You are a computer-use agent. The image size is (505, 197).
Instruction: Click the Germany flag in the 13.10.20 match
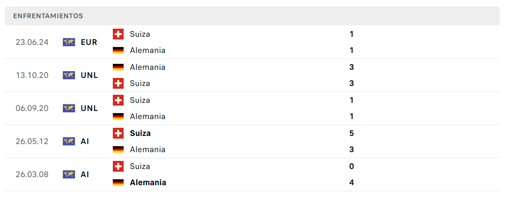(x=118, y=67)
